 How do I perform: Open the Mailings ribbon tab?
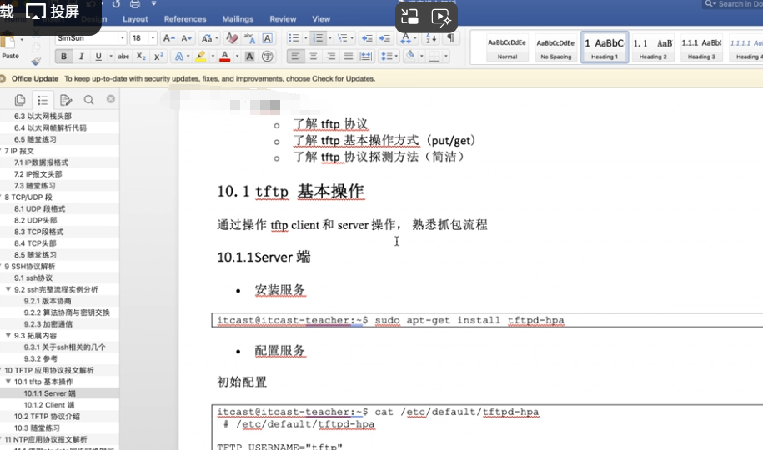click(x=238, y=18)
